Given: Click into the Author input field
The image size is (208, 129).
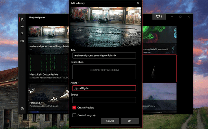Looking at the screenshot, I should (x=104, y=88).
